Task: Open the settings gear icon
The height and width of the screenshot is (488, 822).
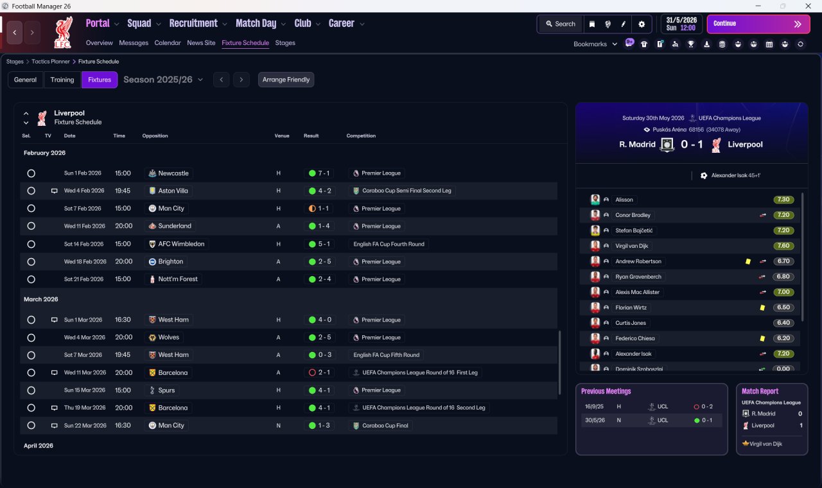Action: [641, 24]
